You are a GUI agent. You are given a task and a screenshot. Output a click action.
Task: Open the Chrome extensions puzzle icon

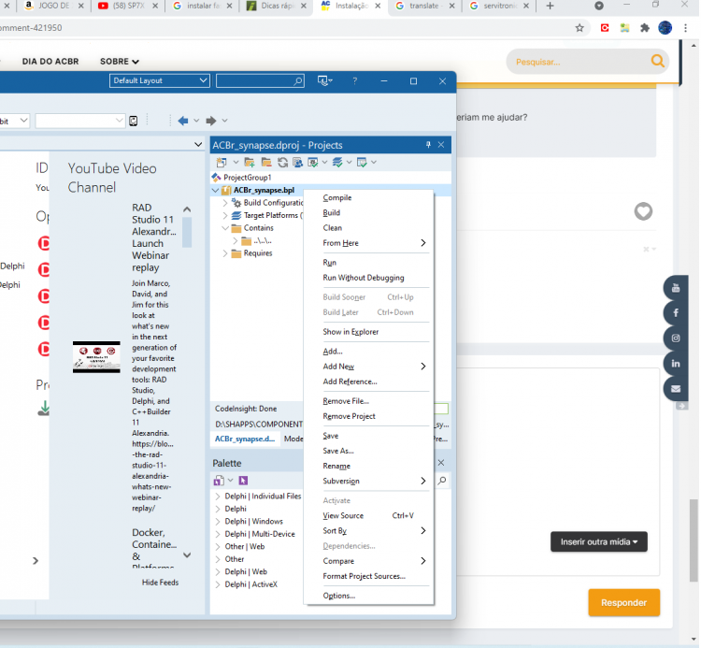coord(645,28)
